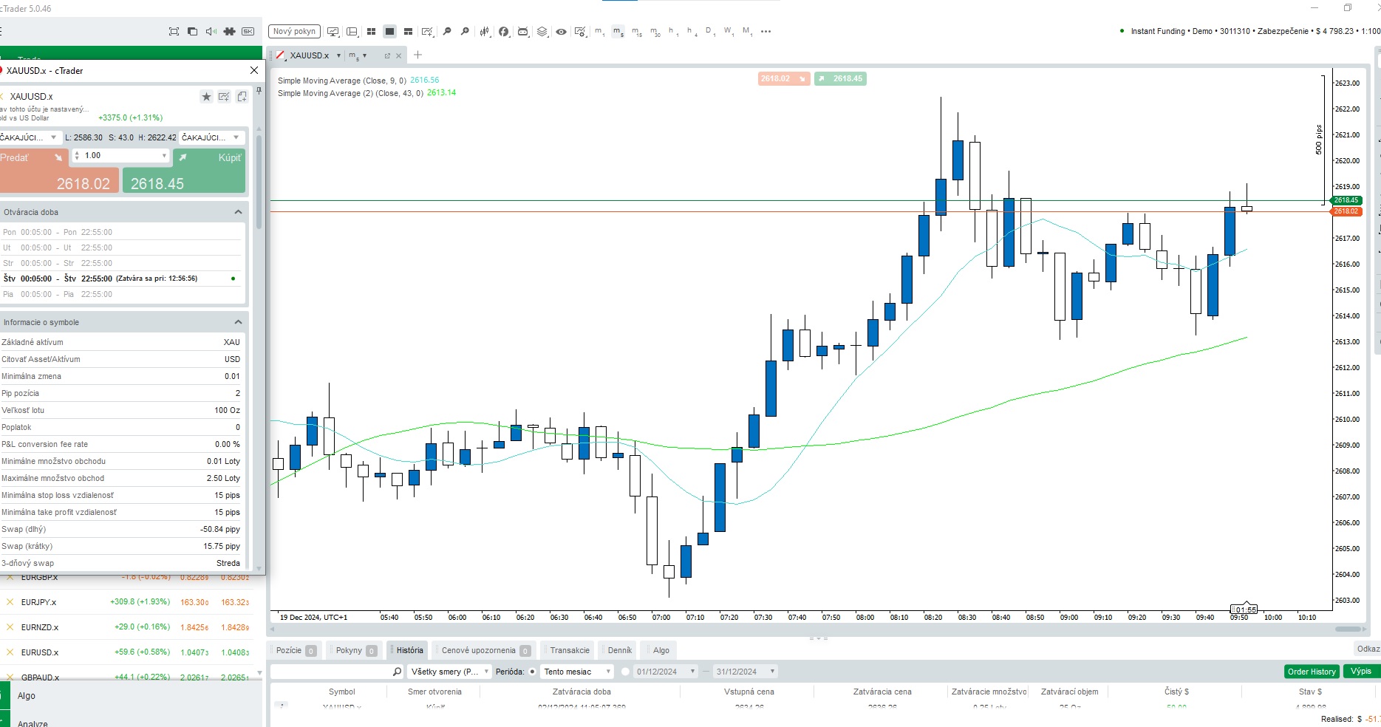Toggle the sound speaker icon

point(211,31)
